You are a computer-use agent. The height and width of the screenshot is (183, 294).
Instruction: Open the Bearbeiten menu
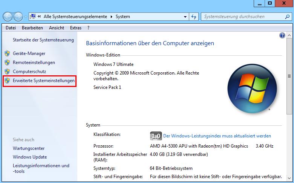(32, 28)
